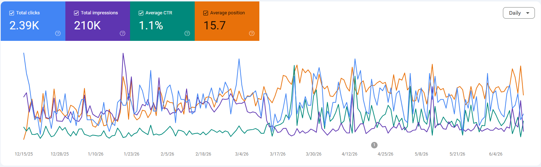Click the 12/15/25 date axis label
This screenshot has height=167, width=541.
pyautogui.click(x=24, y=154)
